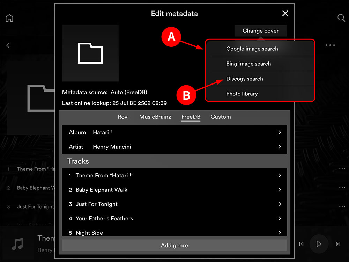Go back using the left chevron
This screenshot has height=262, width=349.
(8, 45)
